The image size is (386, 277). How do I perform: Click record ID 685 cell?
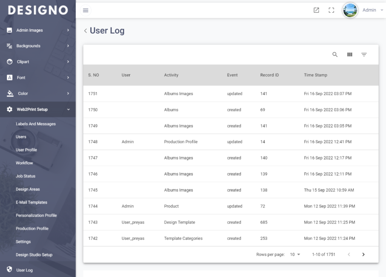pyautogui.click(x=263, y=222)
